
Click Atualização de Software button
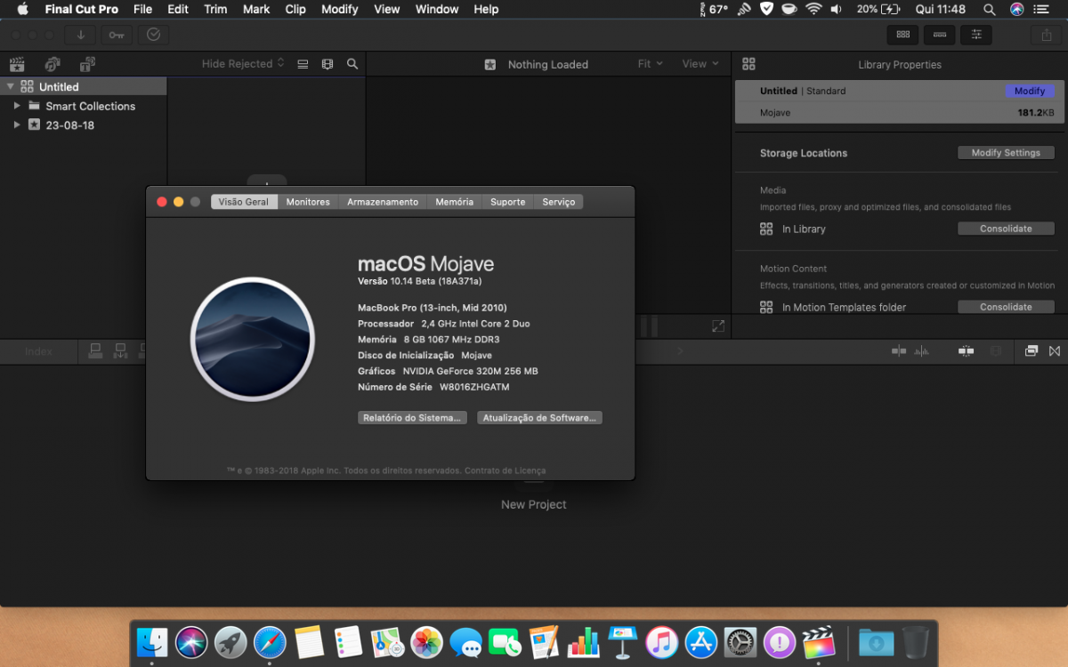click(x=539, y=418)
